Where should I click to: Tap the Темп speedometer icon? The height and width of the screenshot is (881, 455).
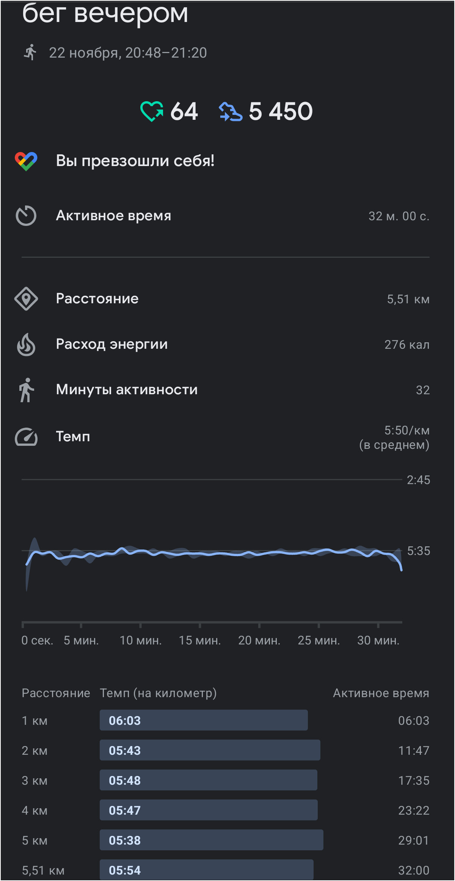click(26, 437)
